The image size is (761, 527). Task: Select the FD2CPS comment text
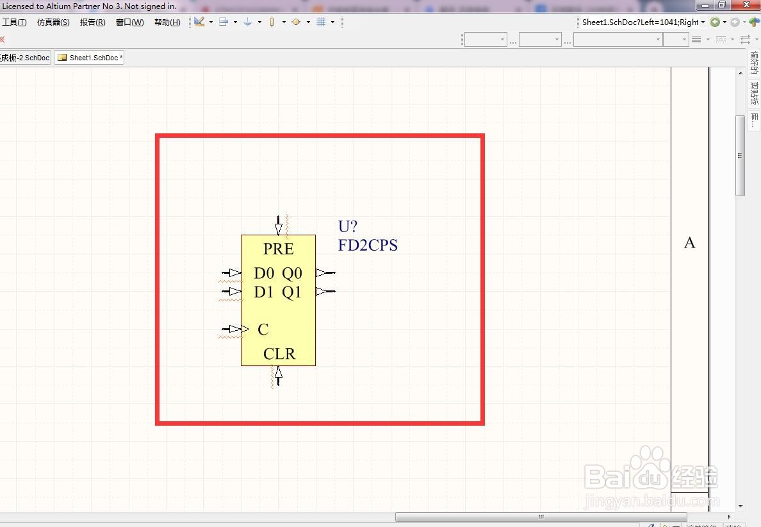368,245
